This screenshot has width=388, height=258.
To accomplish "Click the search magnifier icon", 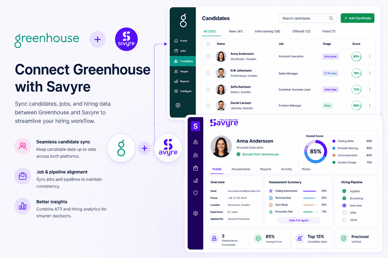I will (x=331, y=18).
